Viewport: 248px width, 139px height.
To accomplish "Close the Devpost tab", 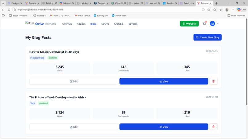I will (108, 3).
